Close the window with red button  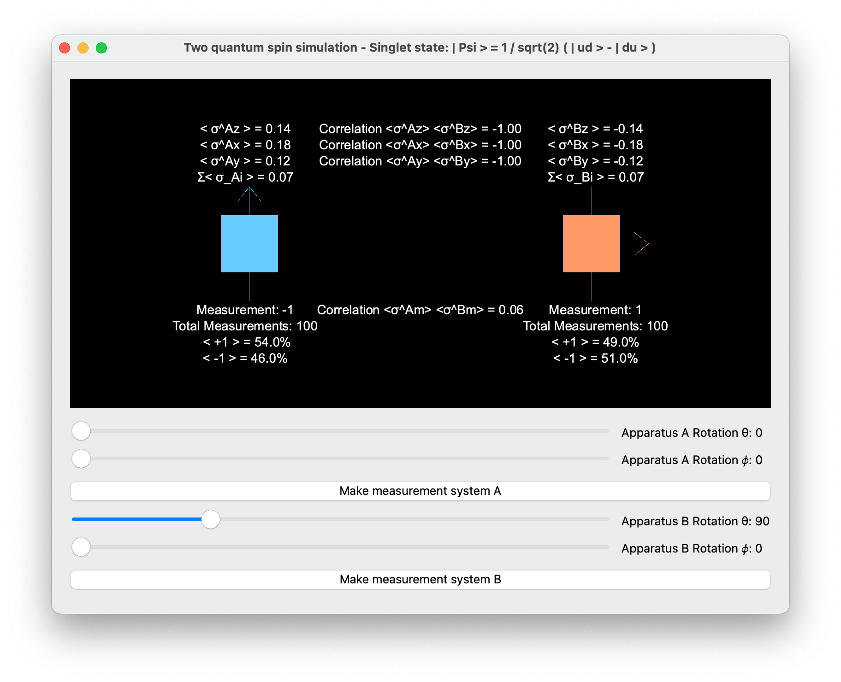(65, 48)
